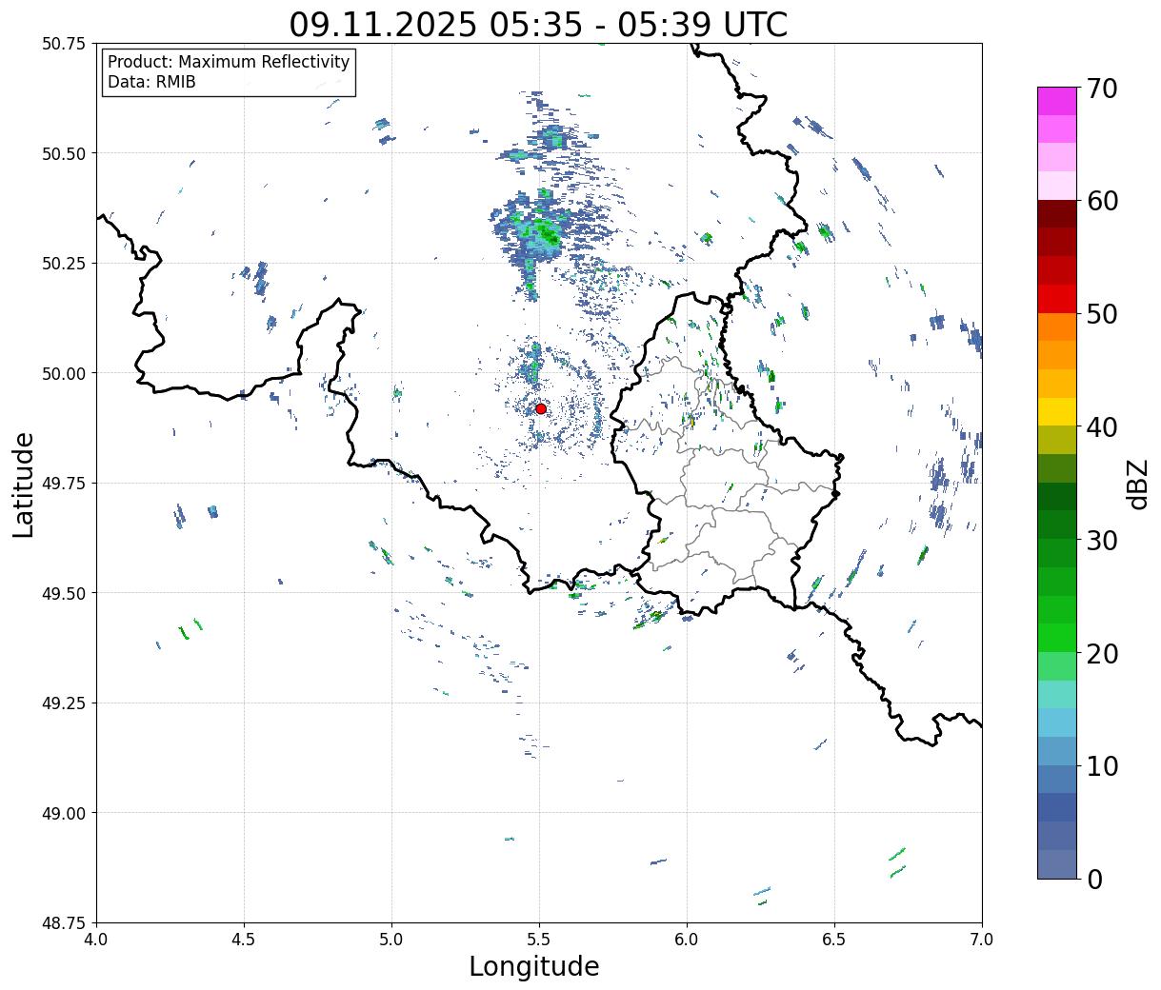The image size is (1161, 990).
Task: Click the y-axis tick label 49.00
Action: pos(64,813)
